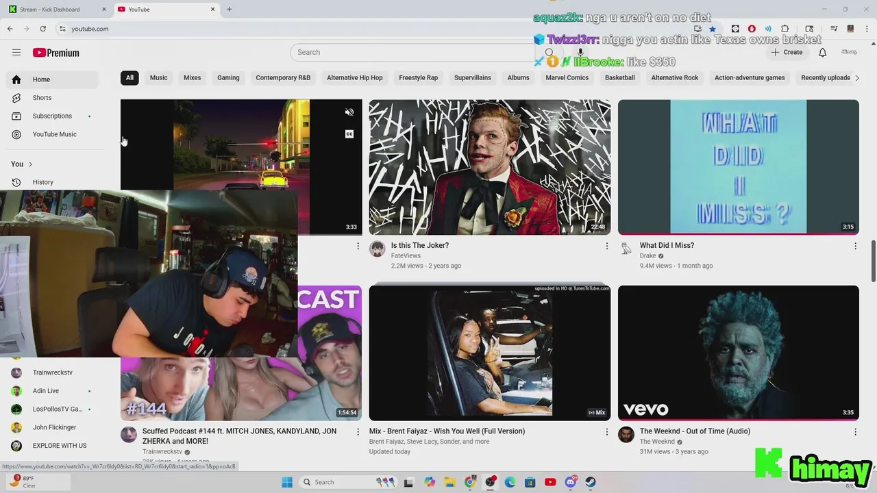877x493 pixels.
Task: Open Brent Faiyaz mix thumbnail
Action: 490,353
